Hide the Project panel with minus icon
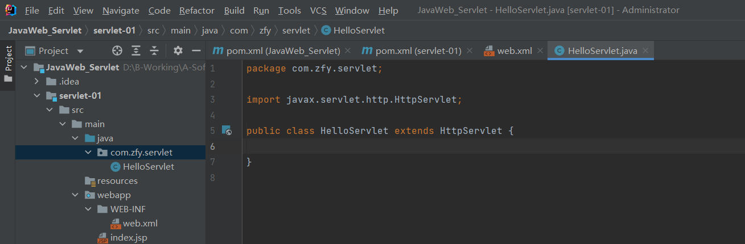The width and height of the screenshot is (745, 244). pos(196,51)
